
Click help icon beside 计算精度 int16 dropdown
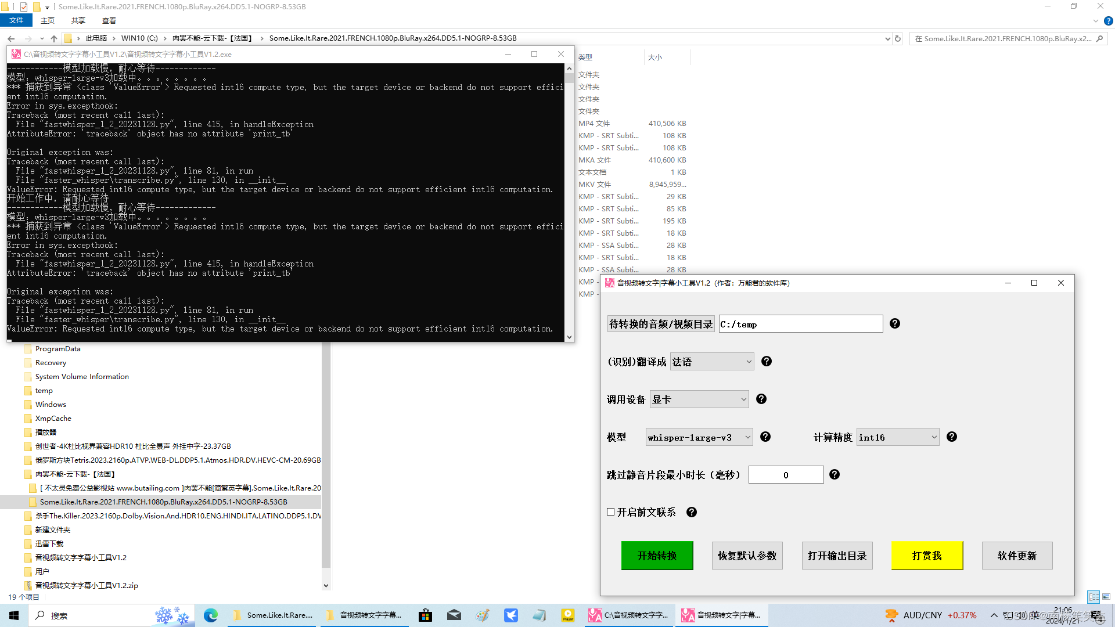click(x=952, y=437)
